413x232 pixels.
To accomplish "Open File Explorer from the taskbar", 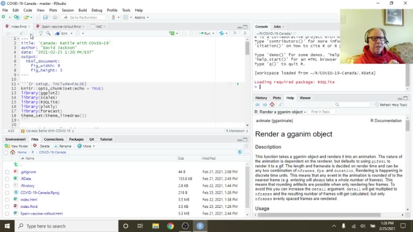I will [155, 226].
